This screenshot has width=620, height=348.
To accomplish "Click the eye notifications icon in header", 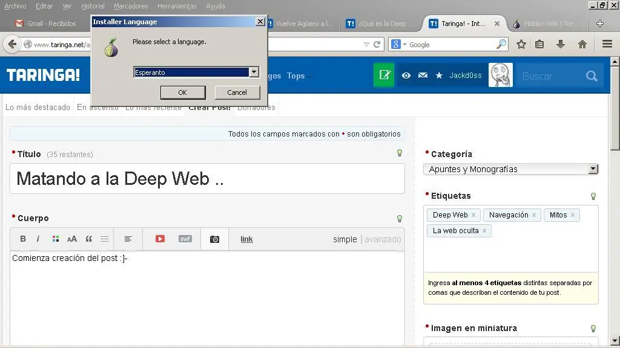I will point(406,76).
